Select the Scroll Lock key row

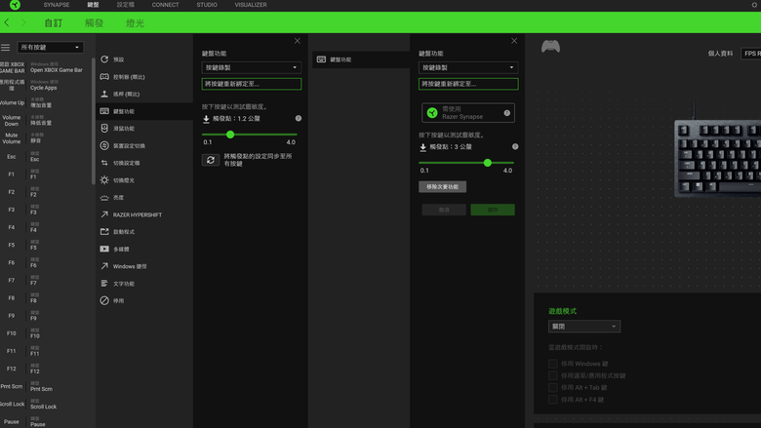(45, 404)
